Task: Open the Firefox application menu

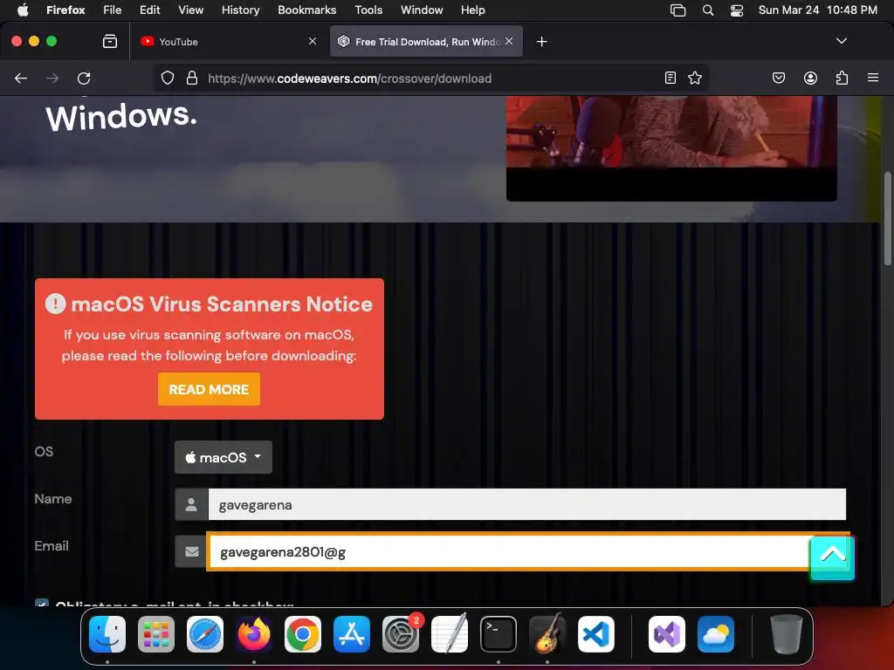Action: 65,10
